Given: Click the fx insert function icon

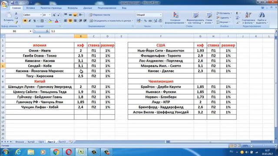Looking at the screenshot, I should tap(47, 31).
